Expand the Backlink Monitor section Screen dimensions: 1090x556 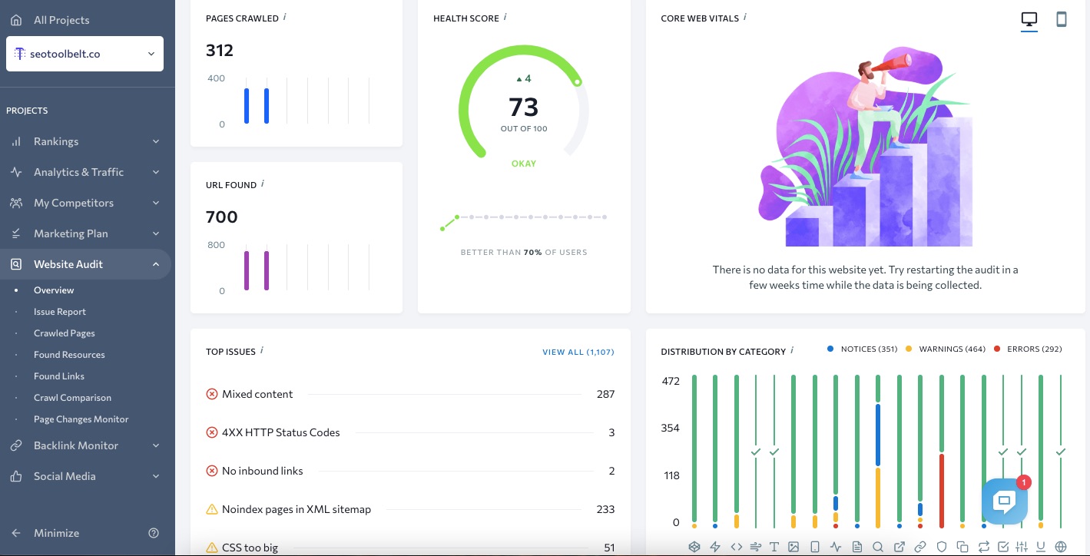[84, 445]
